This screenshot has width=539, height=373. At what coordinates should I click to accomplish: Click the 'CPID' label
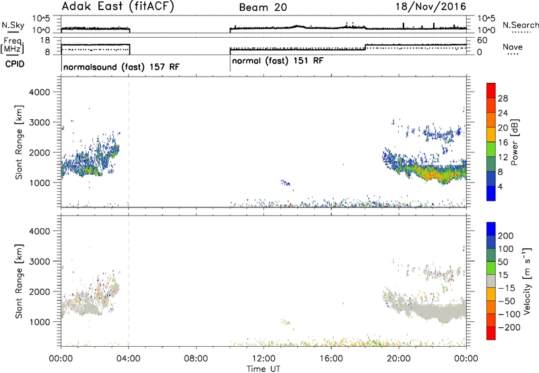click(15, 64)
